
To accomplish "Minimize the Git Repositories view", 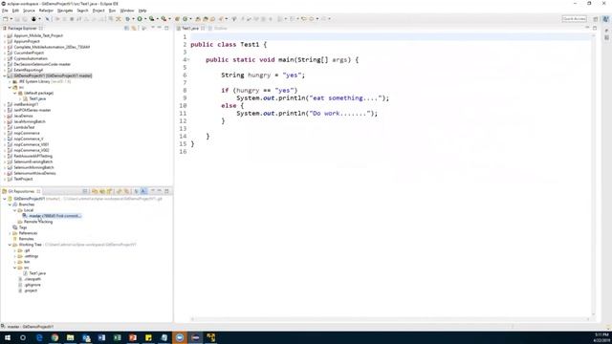I will coord(160,191).
